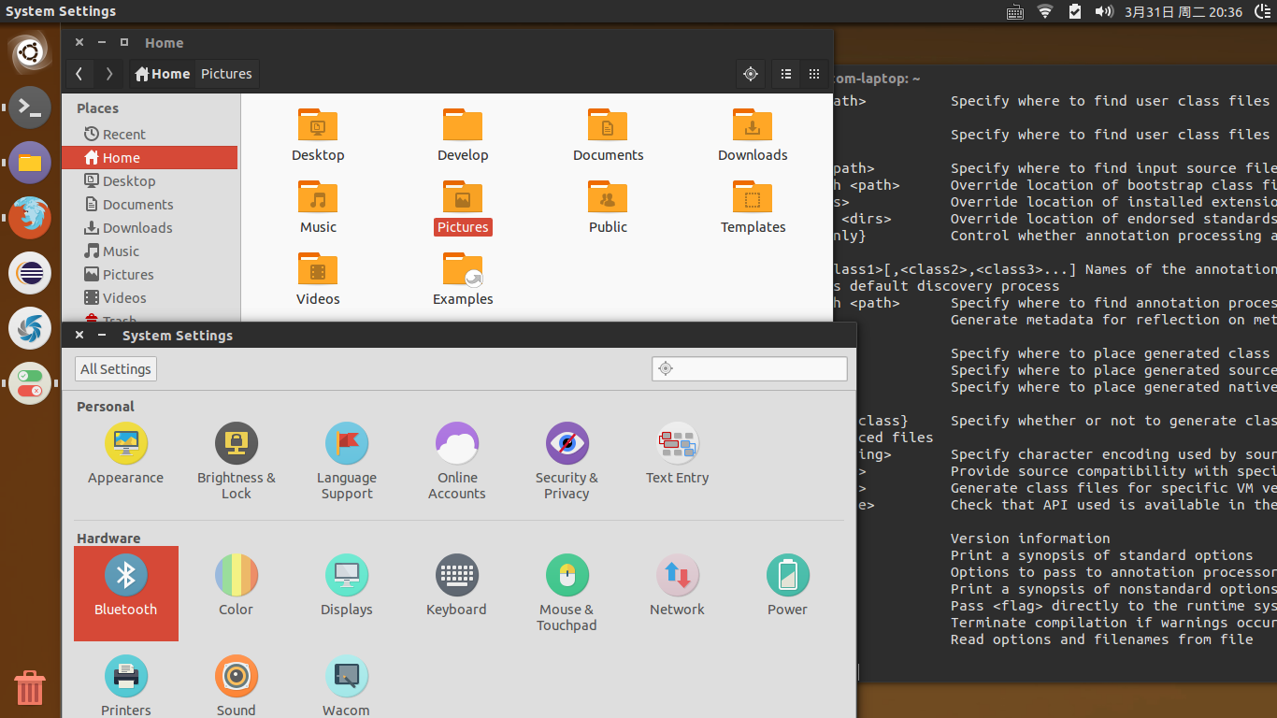Click the Pictures path bar button

tap(226, 74)
